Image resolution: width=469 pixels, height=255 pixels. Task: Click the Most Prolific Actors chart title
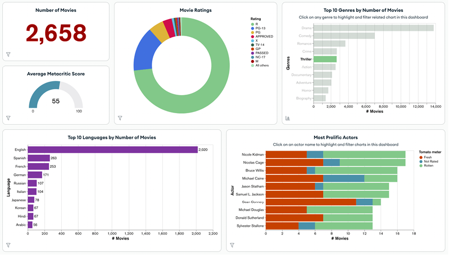coord(335,138)
